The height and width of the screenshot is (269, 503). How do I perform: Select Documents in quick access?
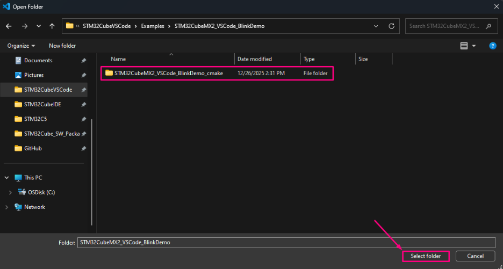[x=38, y=60]
